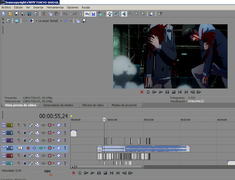Undo the last action with the undo arrow
The width and height of the screenshot is (235, 180).
65,14
